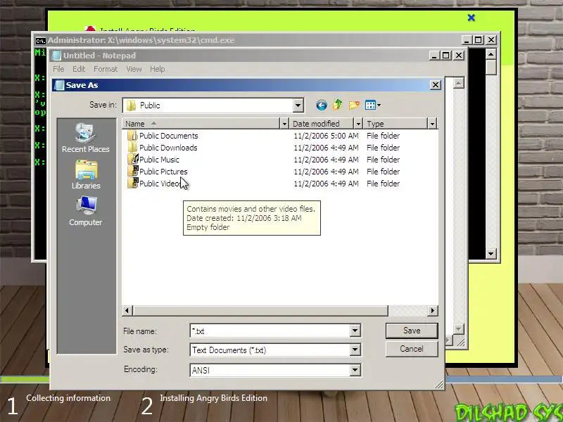This screenshot has height=422, width=563.
Task: Open Notepad's Format menu
Action: (x=106, y=69)
